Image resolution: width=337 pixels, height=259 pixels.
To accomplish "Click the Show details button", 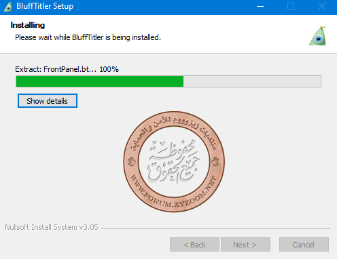I will (x=48, y=101).
